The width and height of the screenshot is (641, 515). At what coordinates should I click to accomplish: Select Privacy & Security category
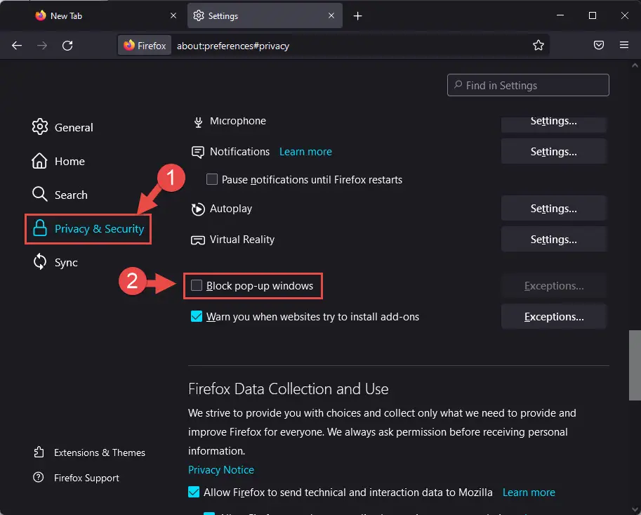pos(88,228)
